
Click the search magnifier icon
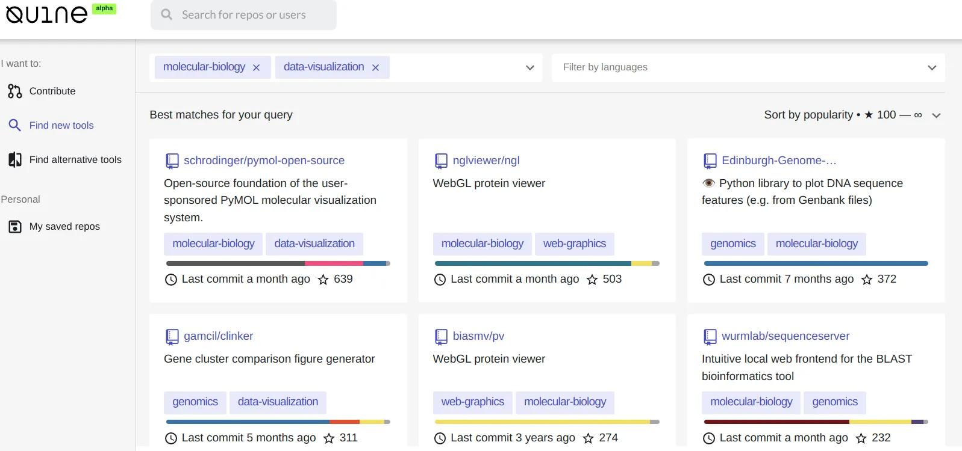[167, 14]
